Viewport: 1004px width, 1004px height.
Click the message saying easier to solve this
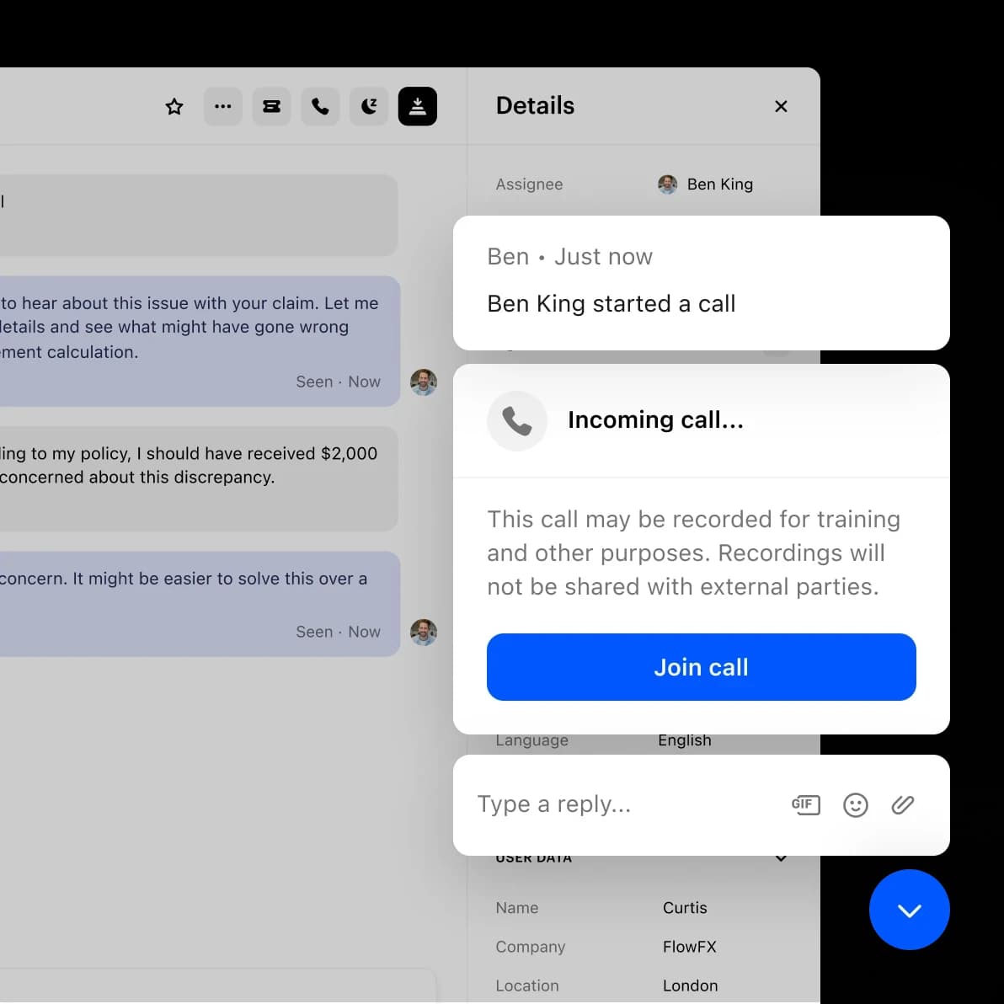click(200, 603)
